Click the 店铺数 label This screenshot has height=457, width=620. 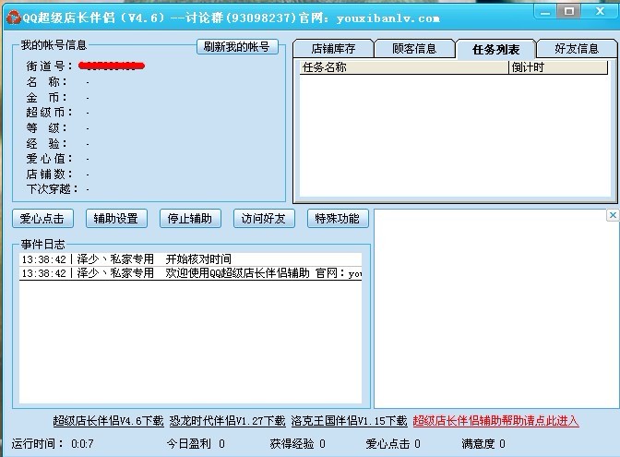pos(50,174)
